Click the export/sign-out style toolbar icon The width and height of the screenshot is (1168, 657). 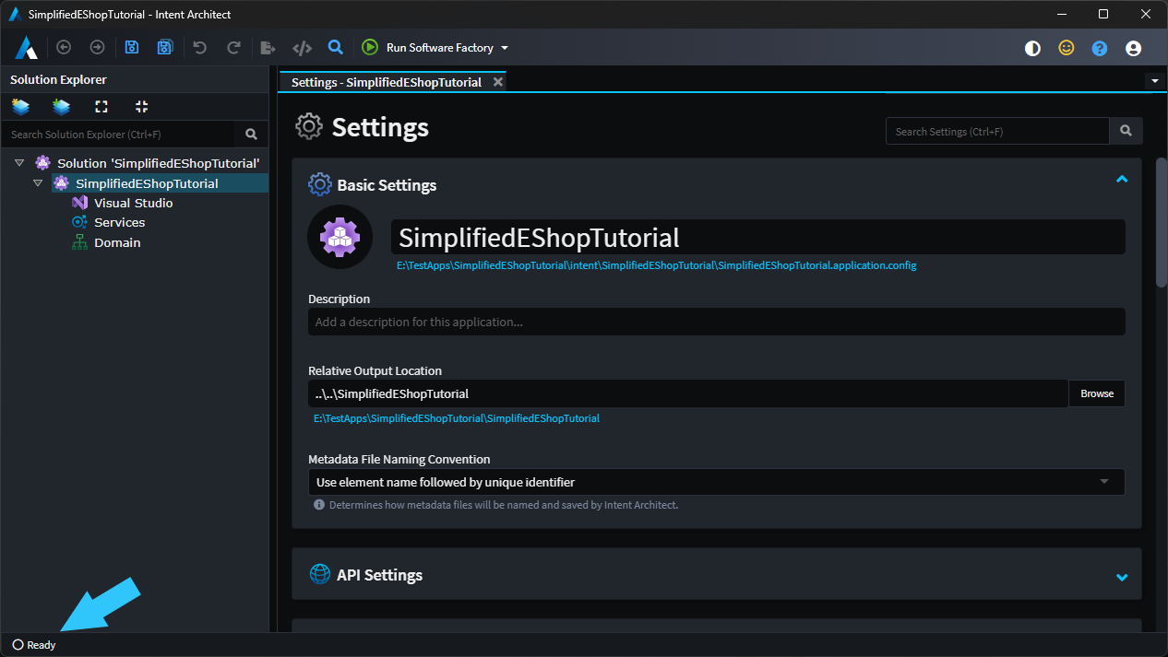268,47
